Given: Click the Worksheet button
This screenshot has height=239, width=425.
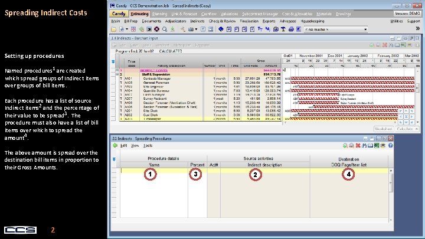Looking at the screenshot, I should click(383, 129).
